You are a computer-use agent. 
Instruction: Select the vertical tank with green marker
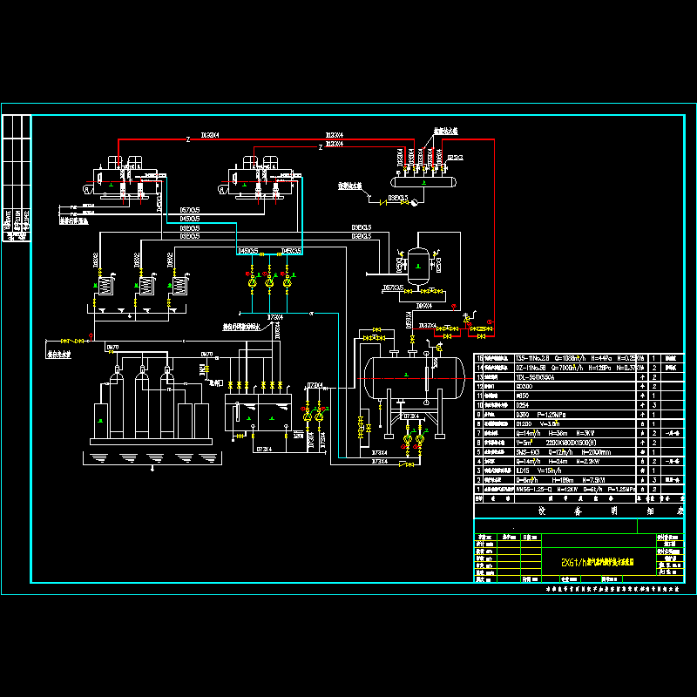[418, 266]
